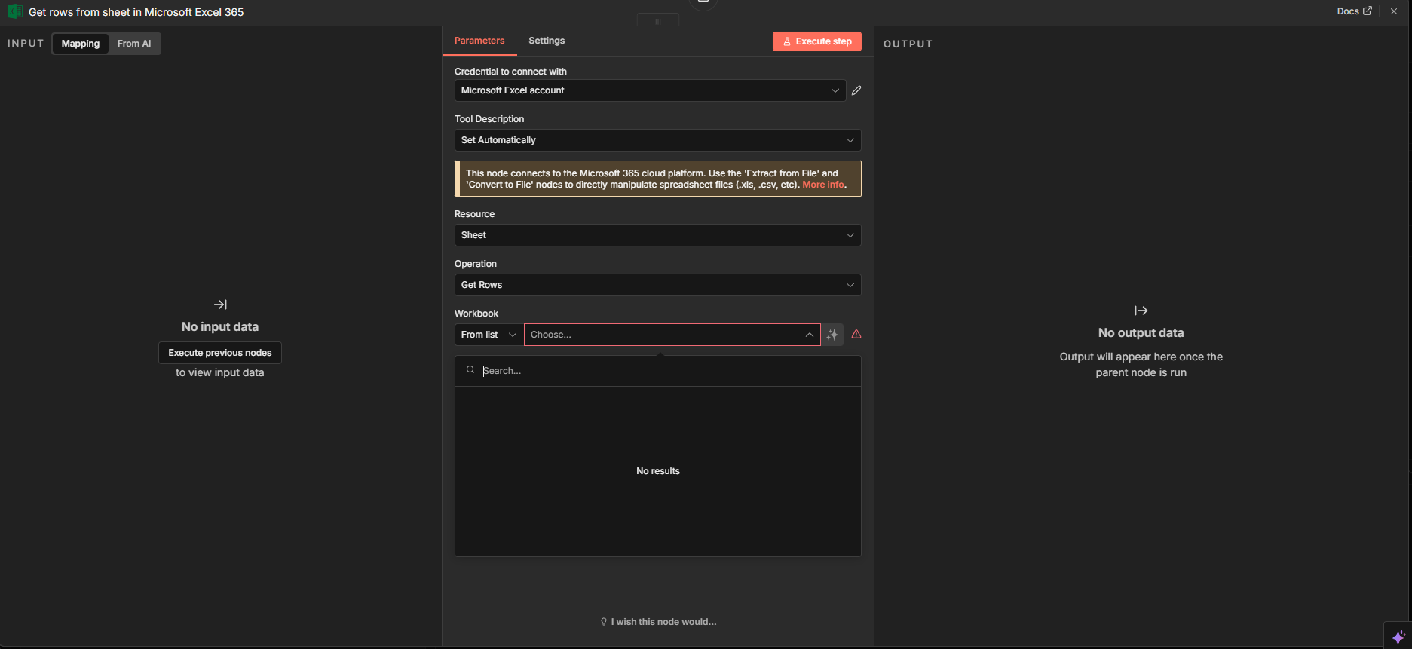This screenshot has width=1412, height=649.
Task: Click the Microsoft Excel node icon
Action: tap(14, 12)
